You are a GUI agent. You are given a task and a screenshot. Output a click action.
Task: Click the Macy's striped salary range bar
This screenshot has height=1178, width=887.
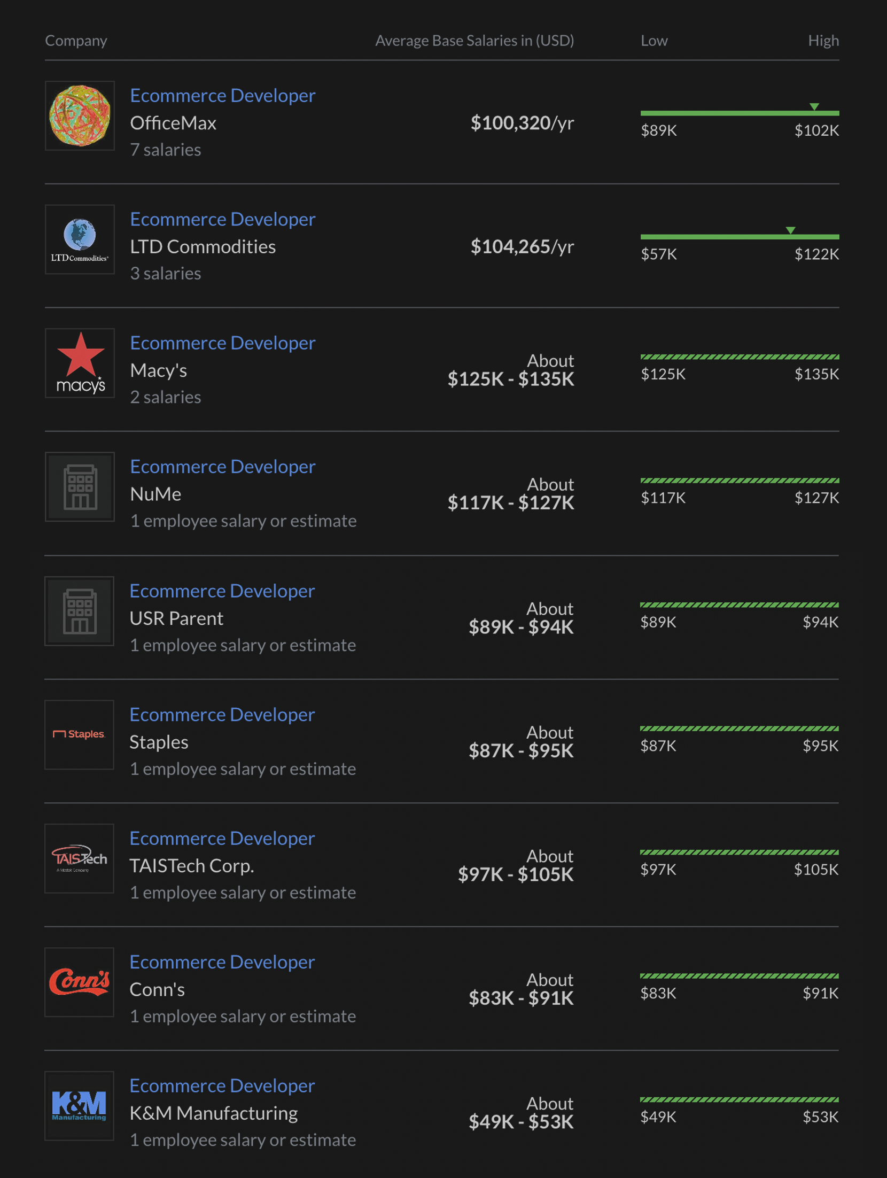pos(740,356)
